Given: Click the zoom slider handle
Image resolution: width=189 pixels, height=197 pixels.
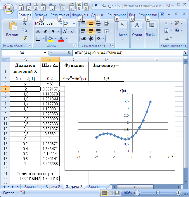Looking at the screenshot, I should pyautogui.click(x=158, y=193).
